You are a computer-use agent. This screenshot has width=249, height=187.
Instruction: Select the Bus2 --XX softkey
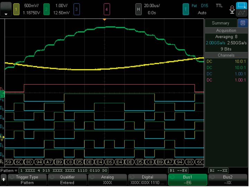(228, 180)
